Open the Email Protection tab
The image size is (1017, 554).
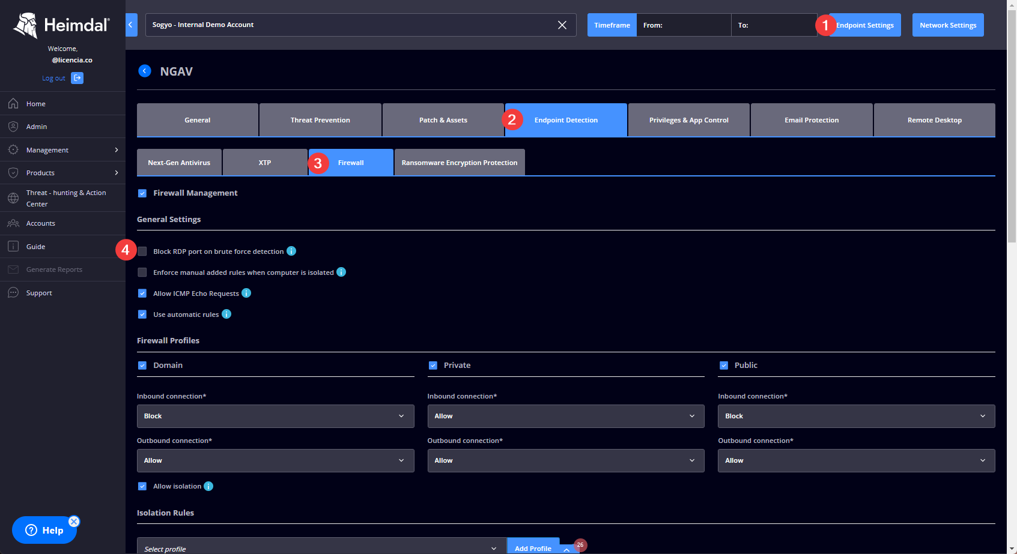[x=812, y=120]
